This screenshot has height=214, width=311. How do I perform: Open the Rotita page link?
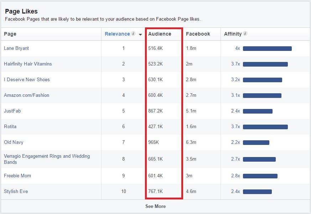[10, 126]
